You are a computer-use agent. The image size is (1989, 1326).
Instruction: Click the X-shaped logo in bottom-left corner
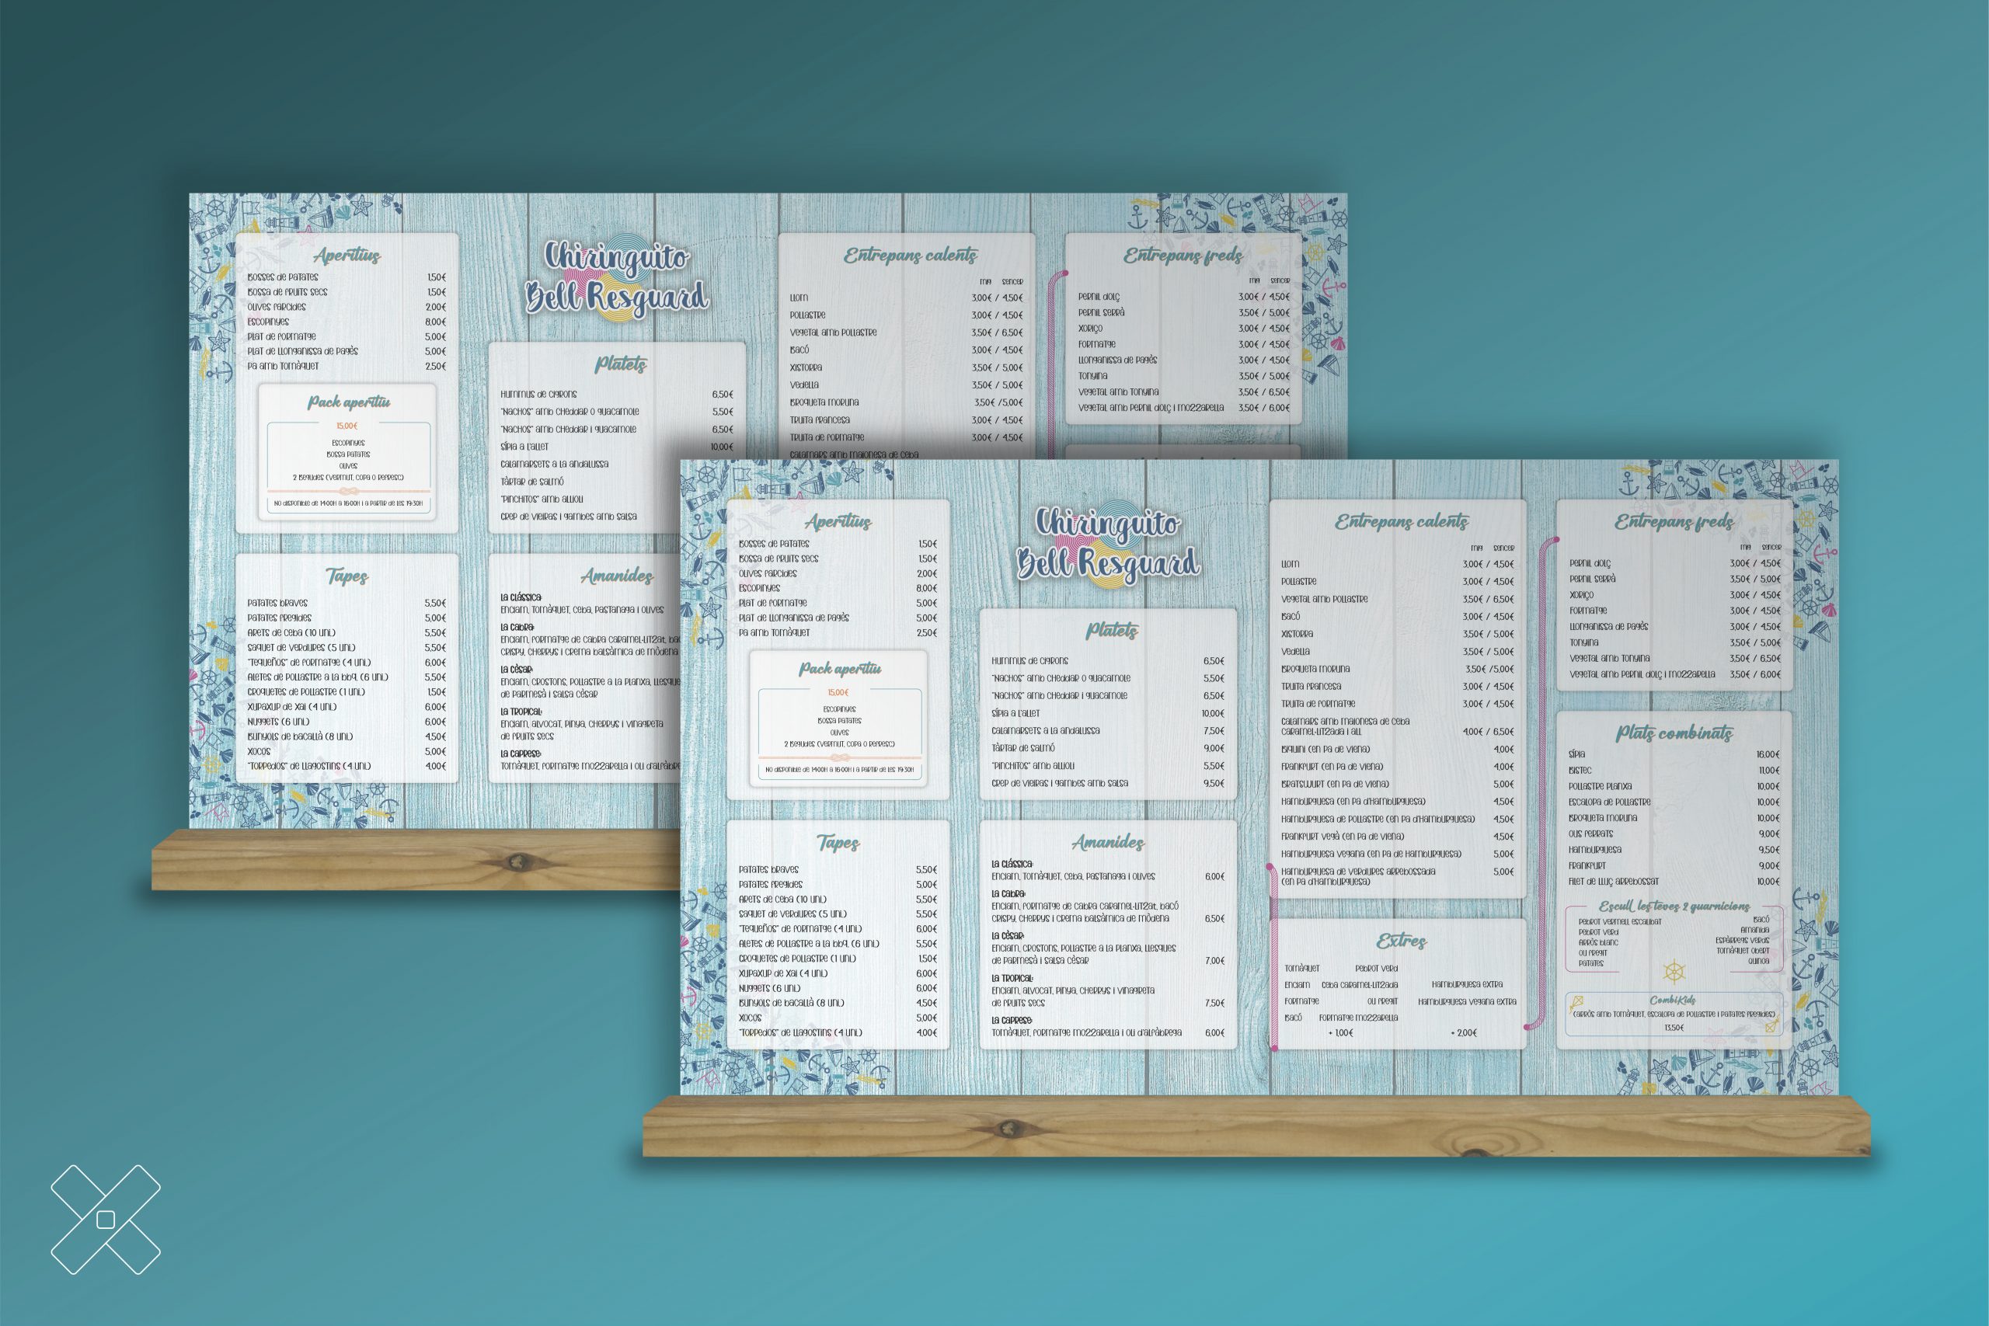106,1220
